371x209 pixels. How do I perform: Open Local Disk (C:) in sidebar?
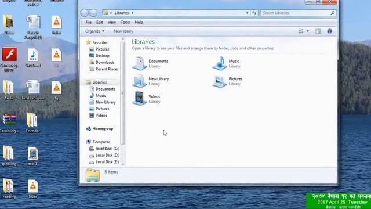[x=104, y=149]
